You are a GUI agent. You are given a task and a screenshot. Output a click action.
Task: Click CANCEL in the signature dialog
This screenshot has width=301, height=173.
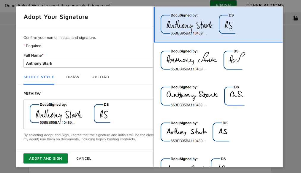[x=84, y=158]
